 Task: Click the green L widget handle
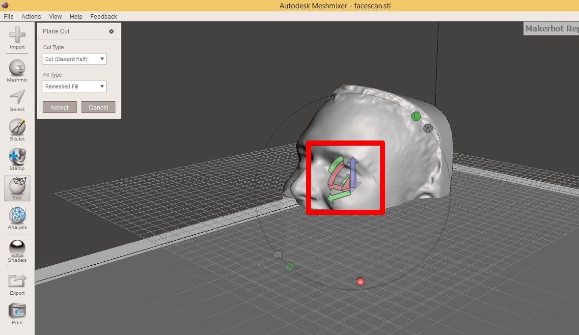416,116
